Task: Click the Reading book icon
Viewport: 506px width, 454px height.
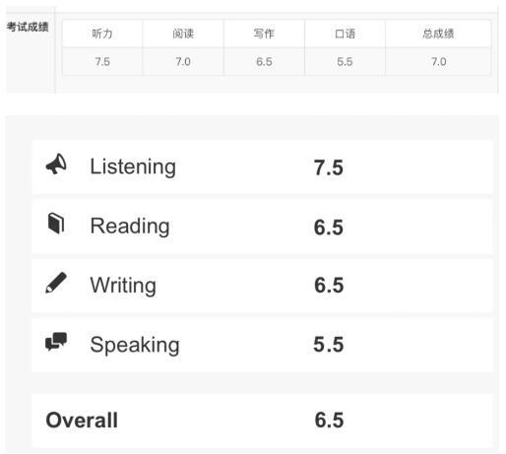Action: (x=56, y=224)
